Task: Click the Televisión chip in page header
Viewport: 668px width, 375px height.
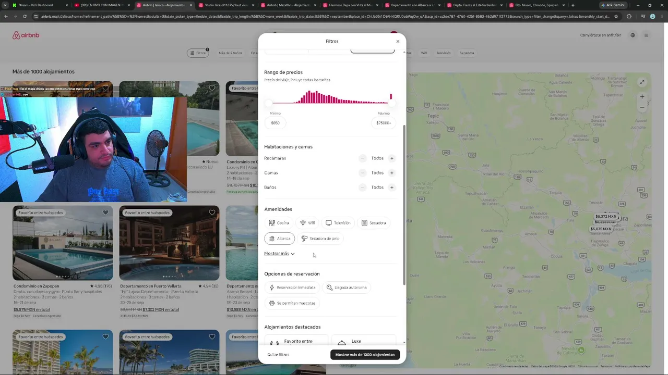Action: point(443,53)
